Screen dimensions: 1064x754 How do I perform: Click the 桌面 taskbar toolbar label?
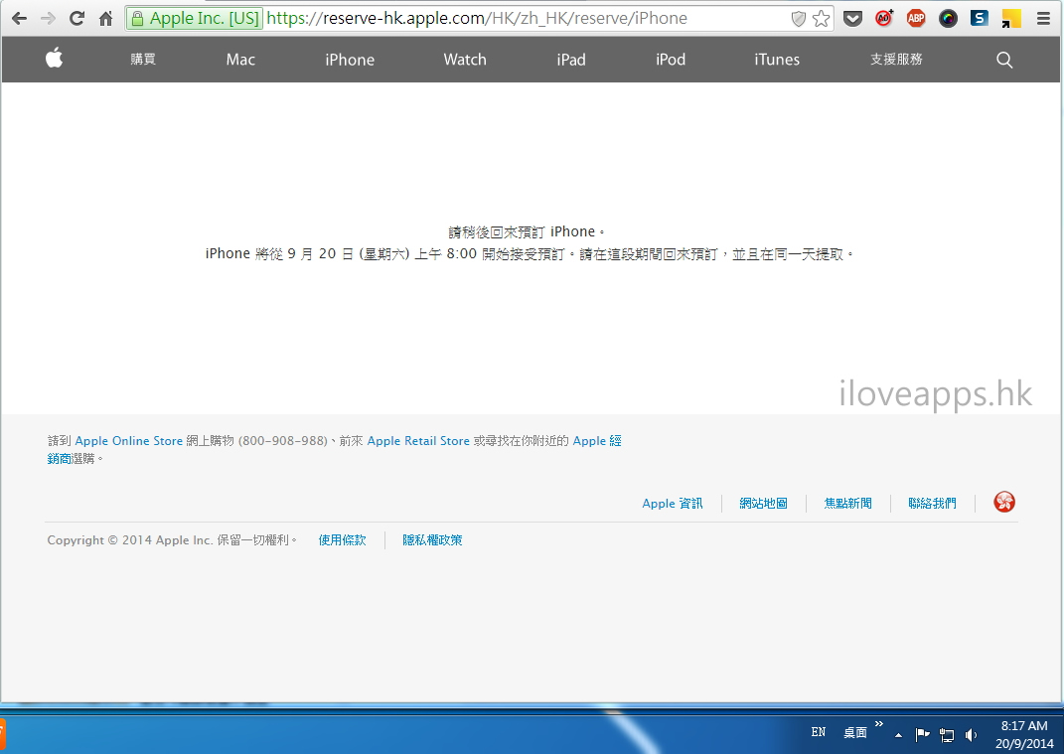[x=855, y=732]
